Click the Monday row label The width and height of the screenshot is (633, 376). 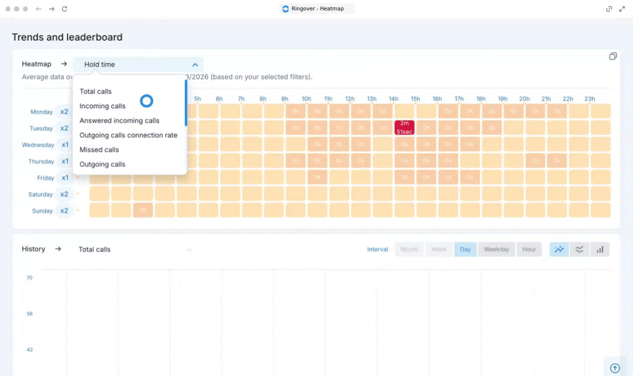[42, 112]
